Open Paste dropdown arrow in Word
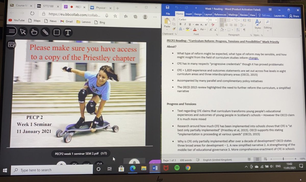The width and height of the screenshot is (306, 182). (x=167, y=30)
